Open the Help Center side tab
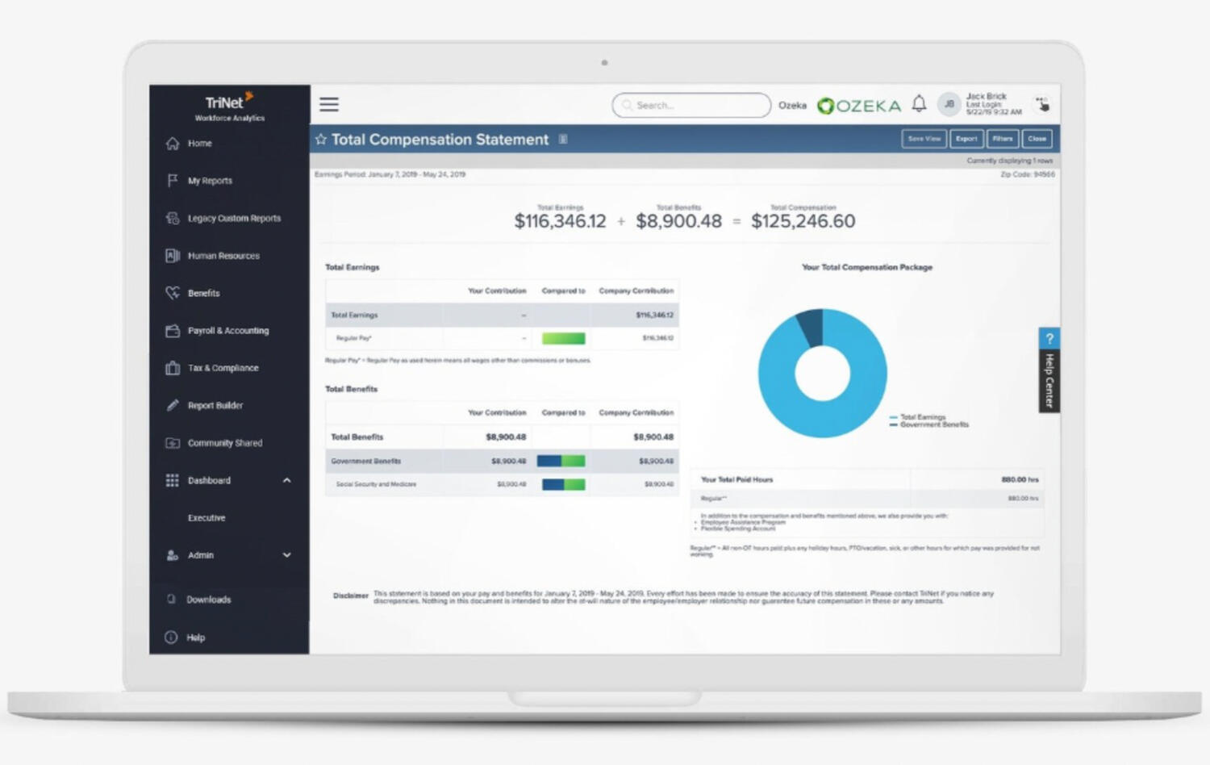 [1049, 371]
